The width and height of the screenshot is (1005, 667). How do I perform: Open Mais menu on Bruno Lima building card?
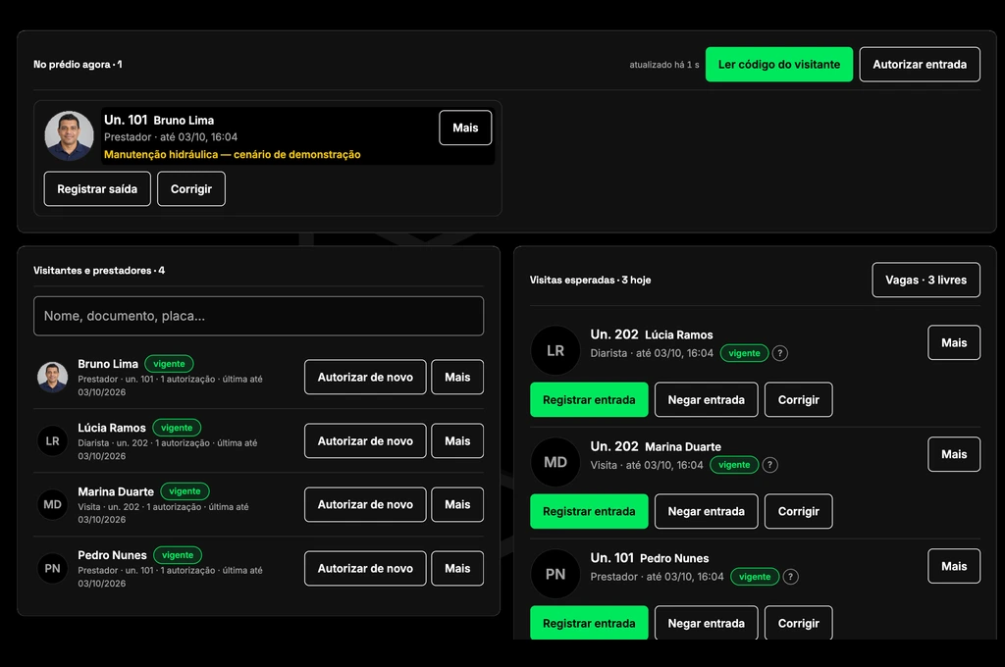[x=465, y=128]
